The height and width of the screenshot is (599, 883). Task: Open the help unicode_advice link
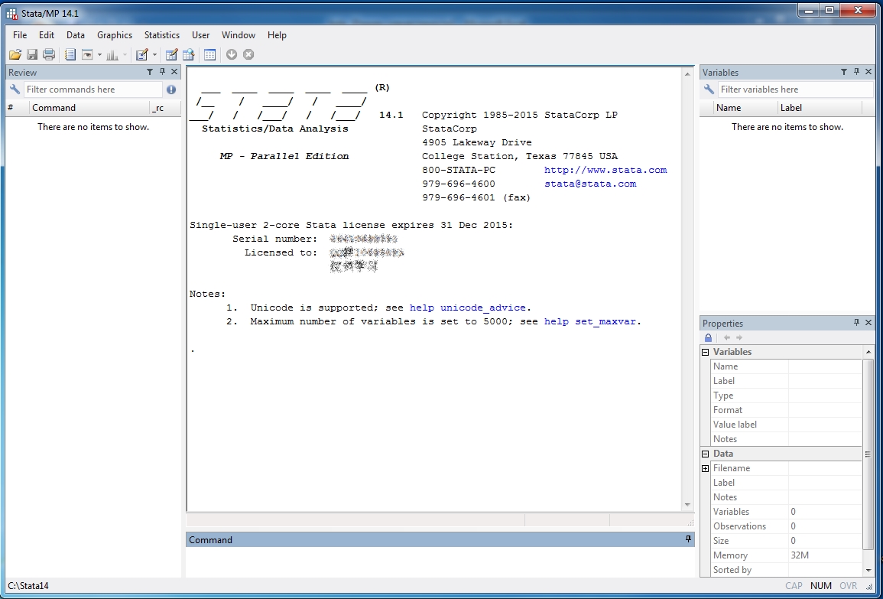click(x=467, y=308)
